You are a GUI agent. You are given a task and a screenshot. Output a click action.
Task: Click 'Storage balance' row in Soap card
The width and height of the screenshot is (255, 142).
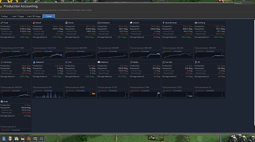[x=16, y=116]
